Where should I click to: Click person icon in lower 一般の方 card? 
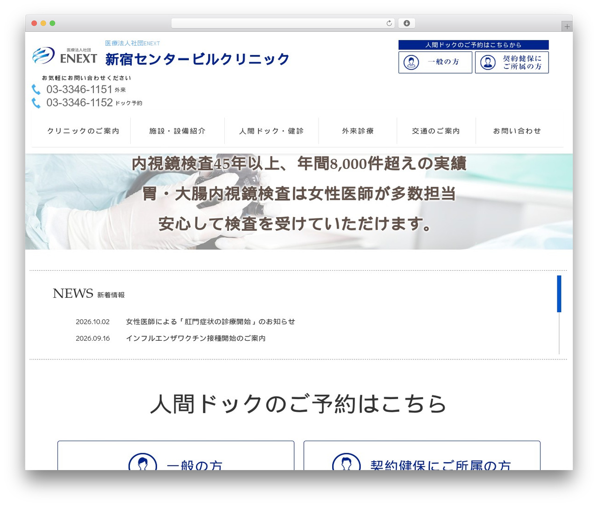coord(142,462)
